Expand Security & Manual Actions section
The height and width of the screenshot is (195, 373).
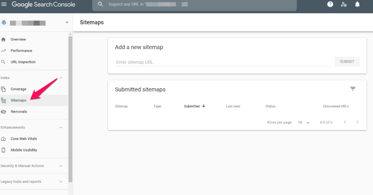pyautogui.click(x=61, y=166)
